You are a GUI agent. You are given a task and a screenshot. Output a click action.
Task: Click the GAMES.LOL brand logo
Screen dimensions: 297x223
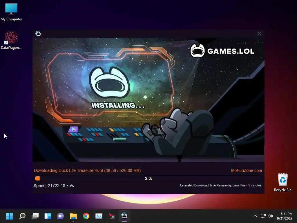(x=222, y=51)
